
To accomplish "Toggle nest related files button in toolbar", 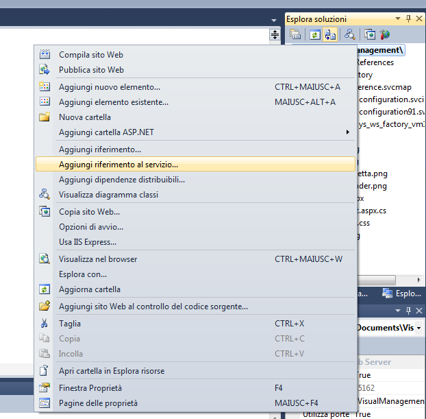I will [330, 34].
